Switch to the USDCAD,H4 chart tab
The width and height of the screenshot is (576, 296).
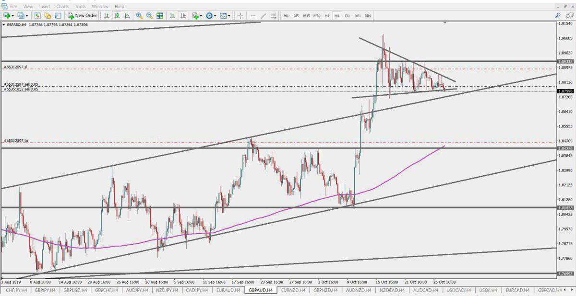[459, 290]
